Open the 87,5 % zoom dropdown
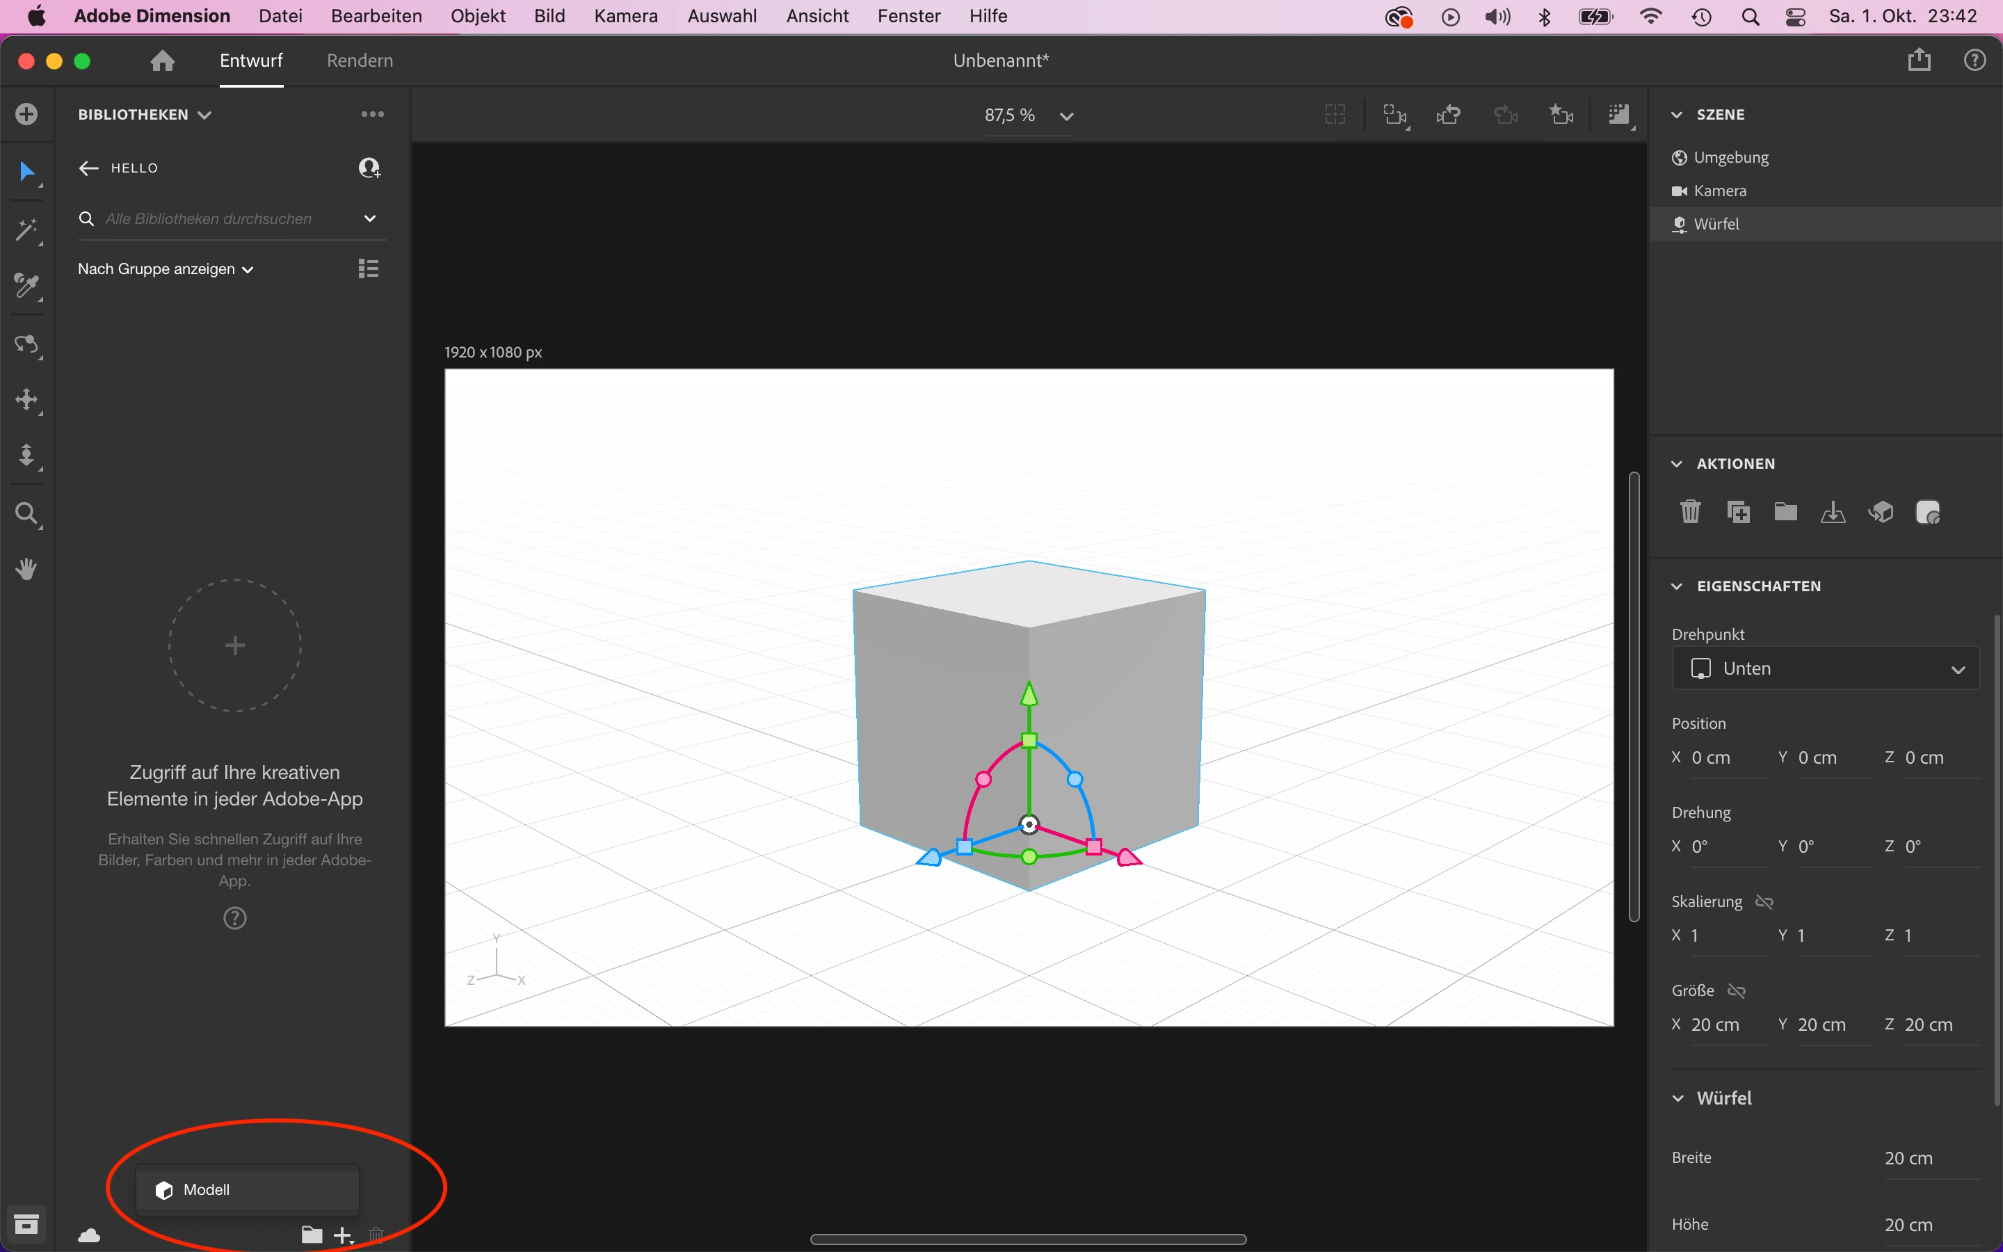Screen dimensions: 2003x1252 pyautogui.click(x=1066, y=116)
